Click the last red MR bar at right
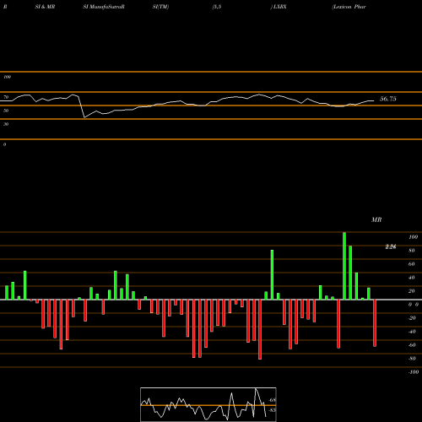The height and width of the screenshot is (422, 422). click(x=375, y=323)
